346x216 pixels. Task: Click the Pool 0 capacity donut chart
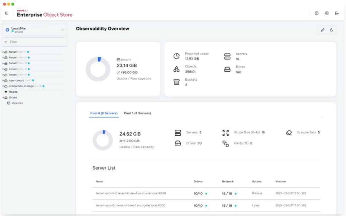(x=103, y=140)
